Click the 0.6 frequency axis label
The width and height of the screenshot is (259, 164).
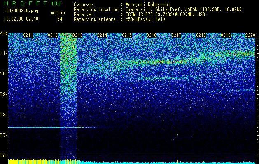click(3, 156)
